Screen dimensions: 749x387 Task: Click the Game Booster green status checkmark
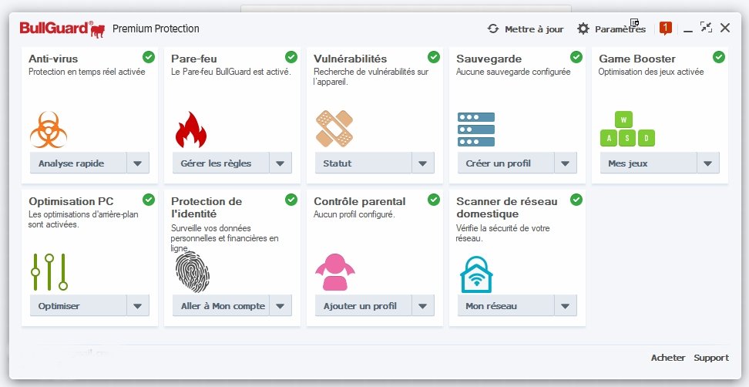click(x=718, y=57)
